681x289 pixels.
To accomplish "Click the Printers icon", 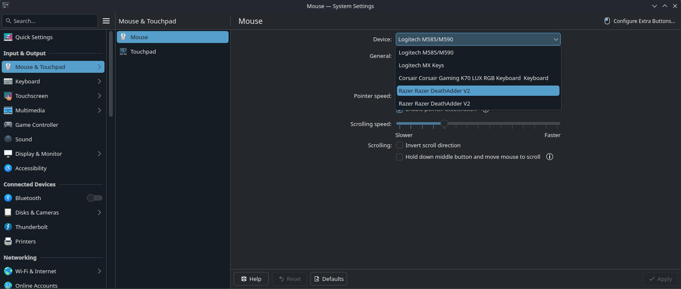I will [8, 241].
